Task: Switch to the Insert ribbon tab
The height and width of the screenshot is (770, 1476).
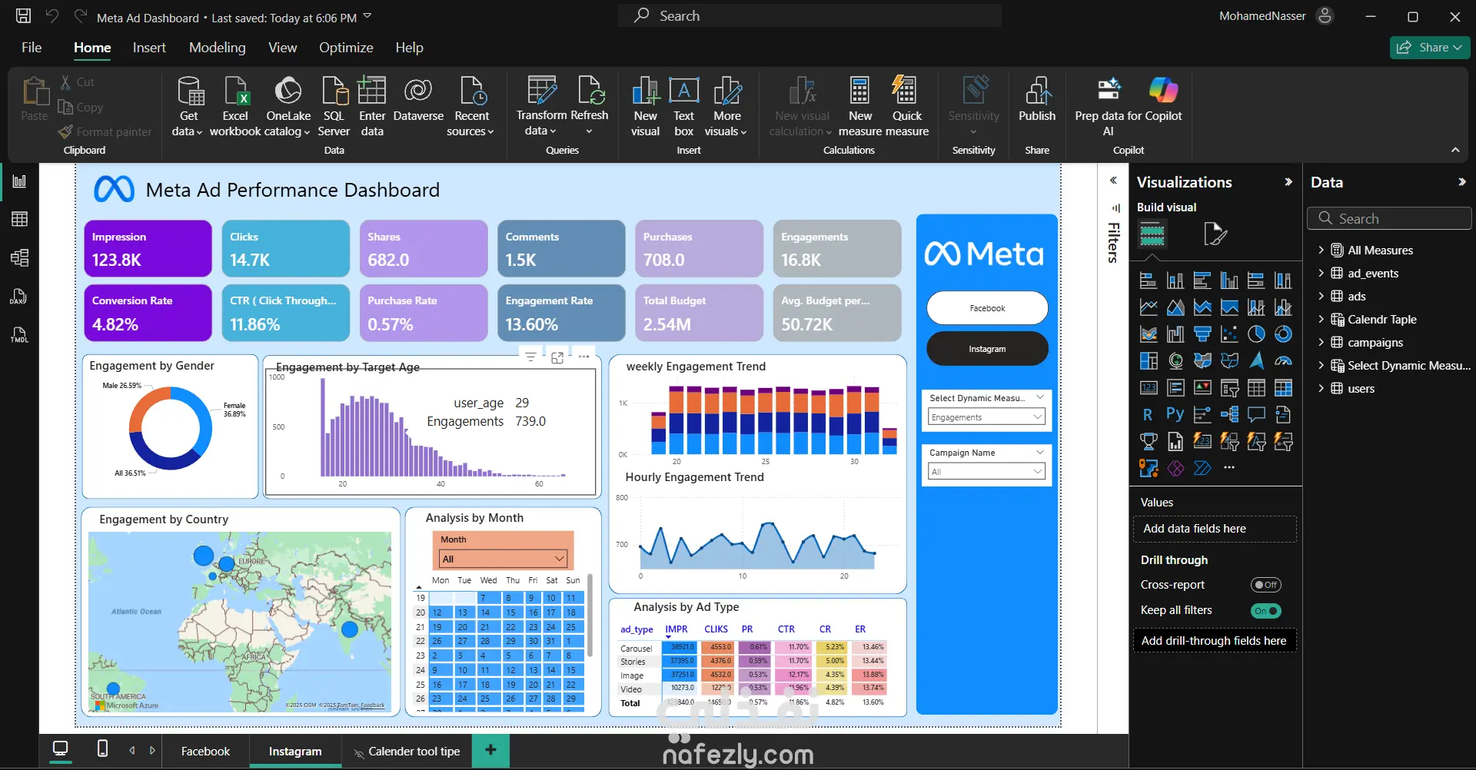Action: click(149, 48)
